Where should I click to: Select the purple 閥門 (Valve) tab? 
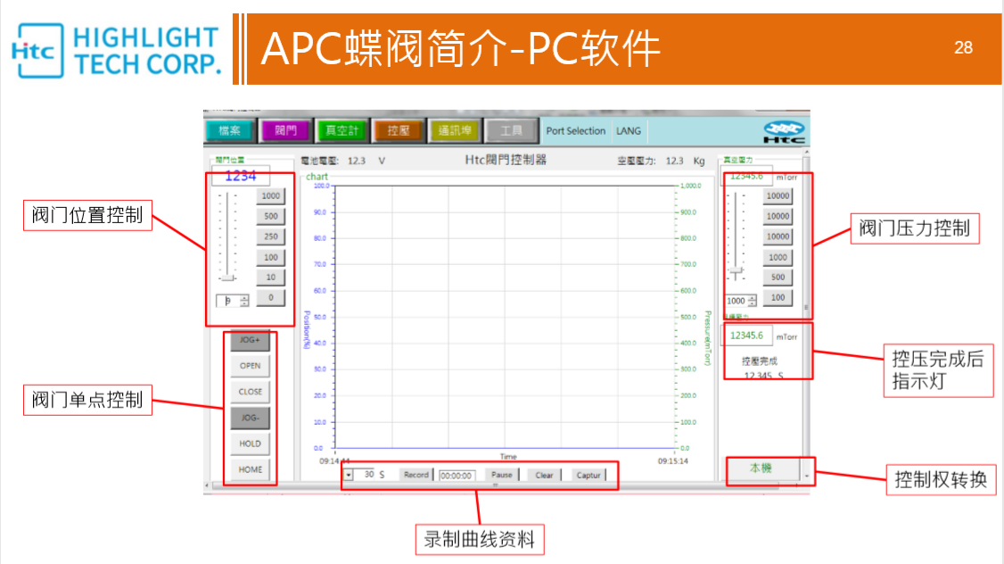(285, 131)
